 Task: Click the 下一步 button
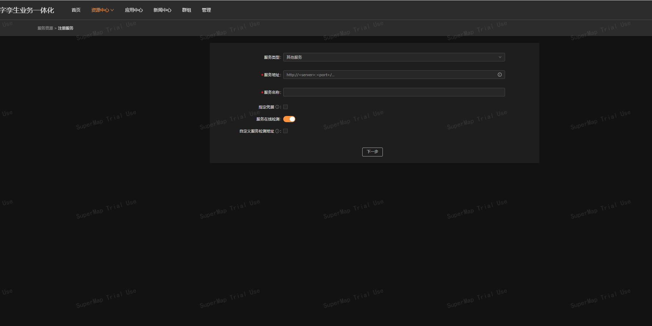(x=372, y=152)
